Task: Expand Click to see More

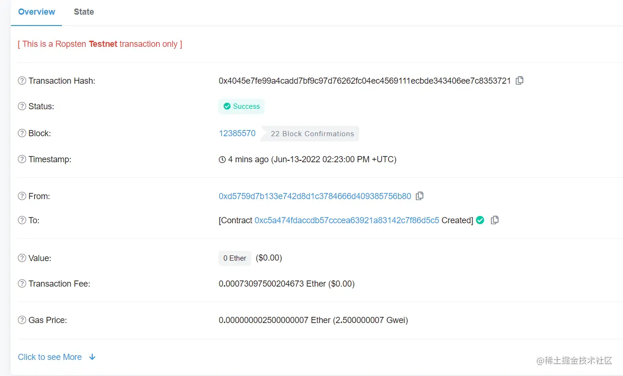Action: (50, 357)
